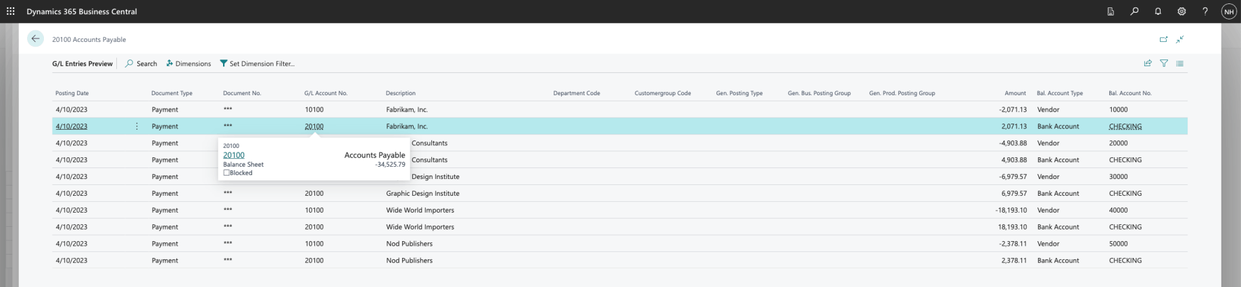Select Vendor in the first Fabrikam row
The width and height of the screenshot is (1241, 287).
[x=1048, y=109]
